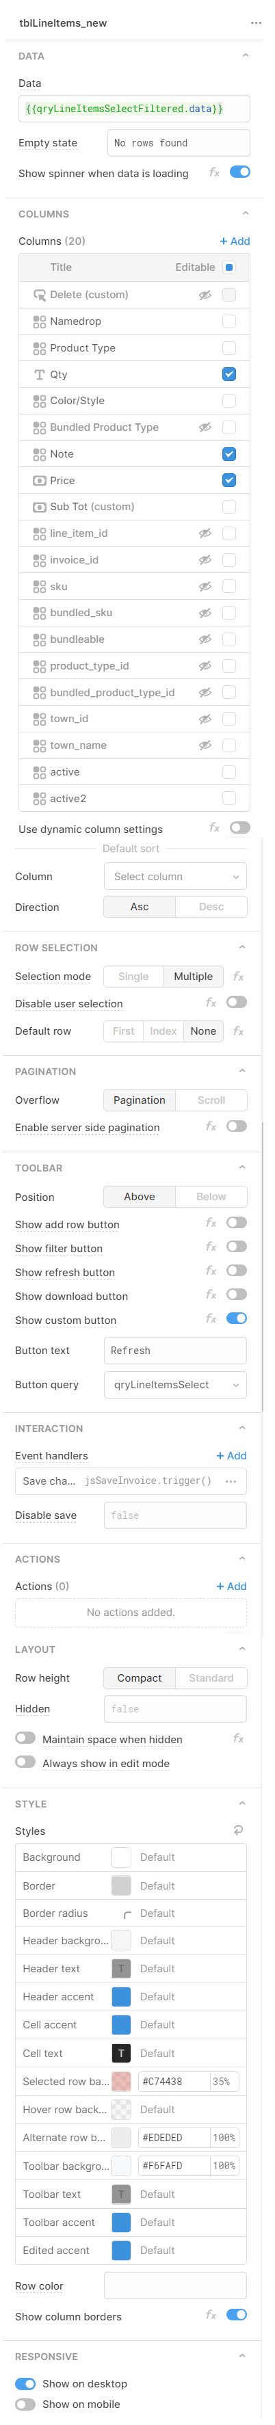Add an event handler with + Add
The width and height of the screenshot is (275, 2425).
pyautogui.click(x=232, y=1455)
